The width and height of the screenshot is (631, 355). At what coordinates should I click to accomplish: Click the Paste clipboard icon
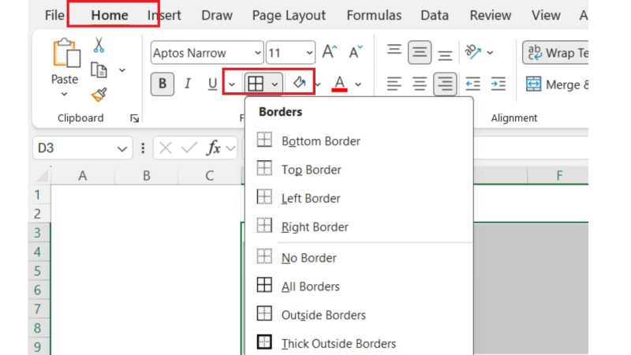click(x=65, y=53)
